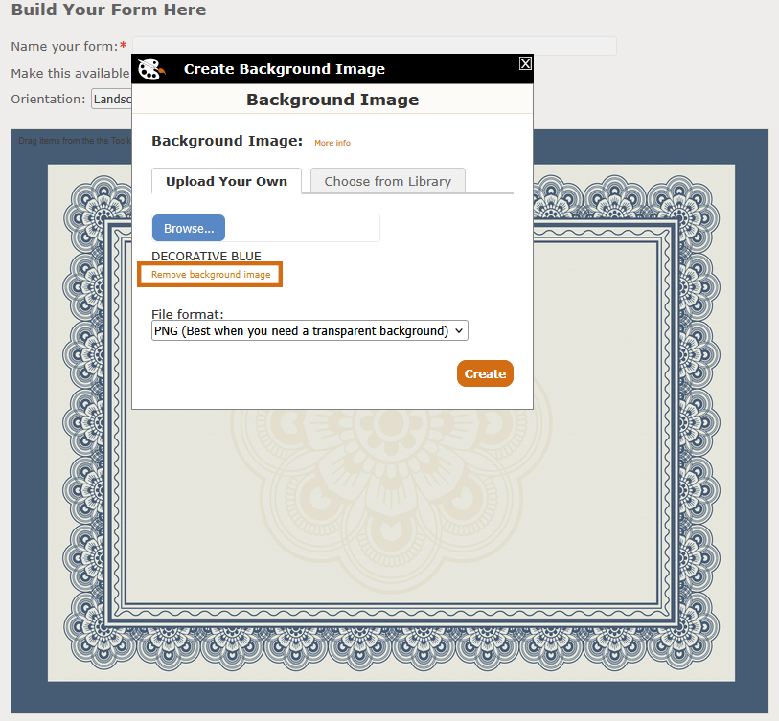Click the Remove background image link
The image size is (779, 721).
(x=211, y=275)
